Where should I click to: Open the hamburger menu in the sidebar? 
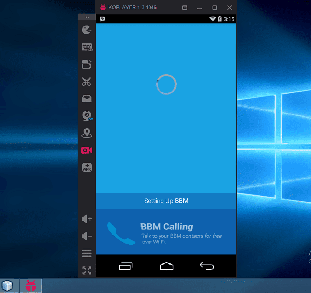[x=87, y=253]
